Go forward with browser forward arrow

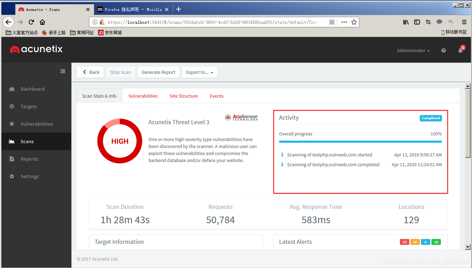20,22
